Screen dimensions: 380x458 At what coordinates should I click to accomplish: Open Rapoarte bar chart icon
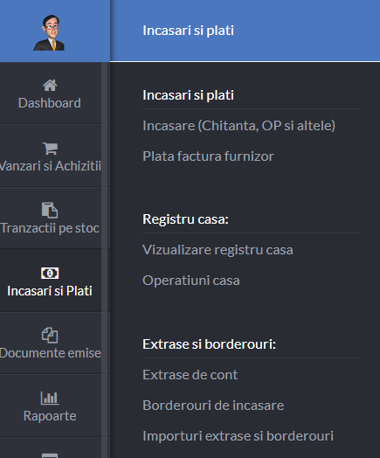click(50, 398)
